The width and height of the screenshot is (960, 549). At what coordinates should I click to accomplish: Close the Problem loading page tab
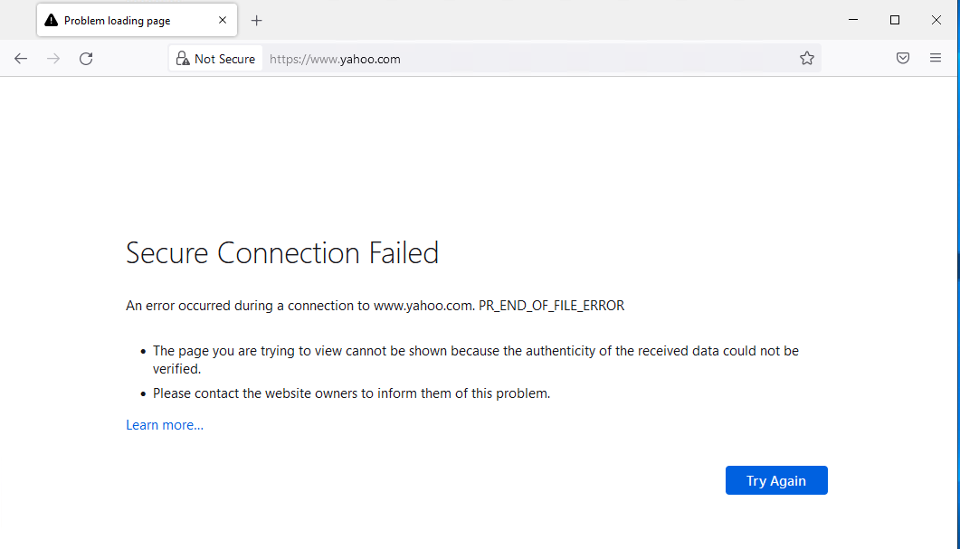[x=223, y=20]
